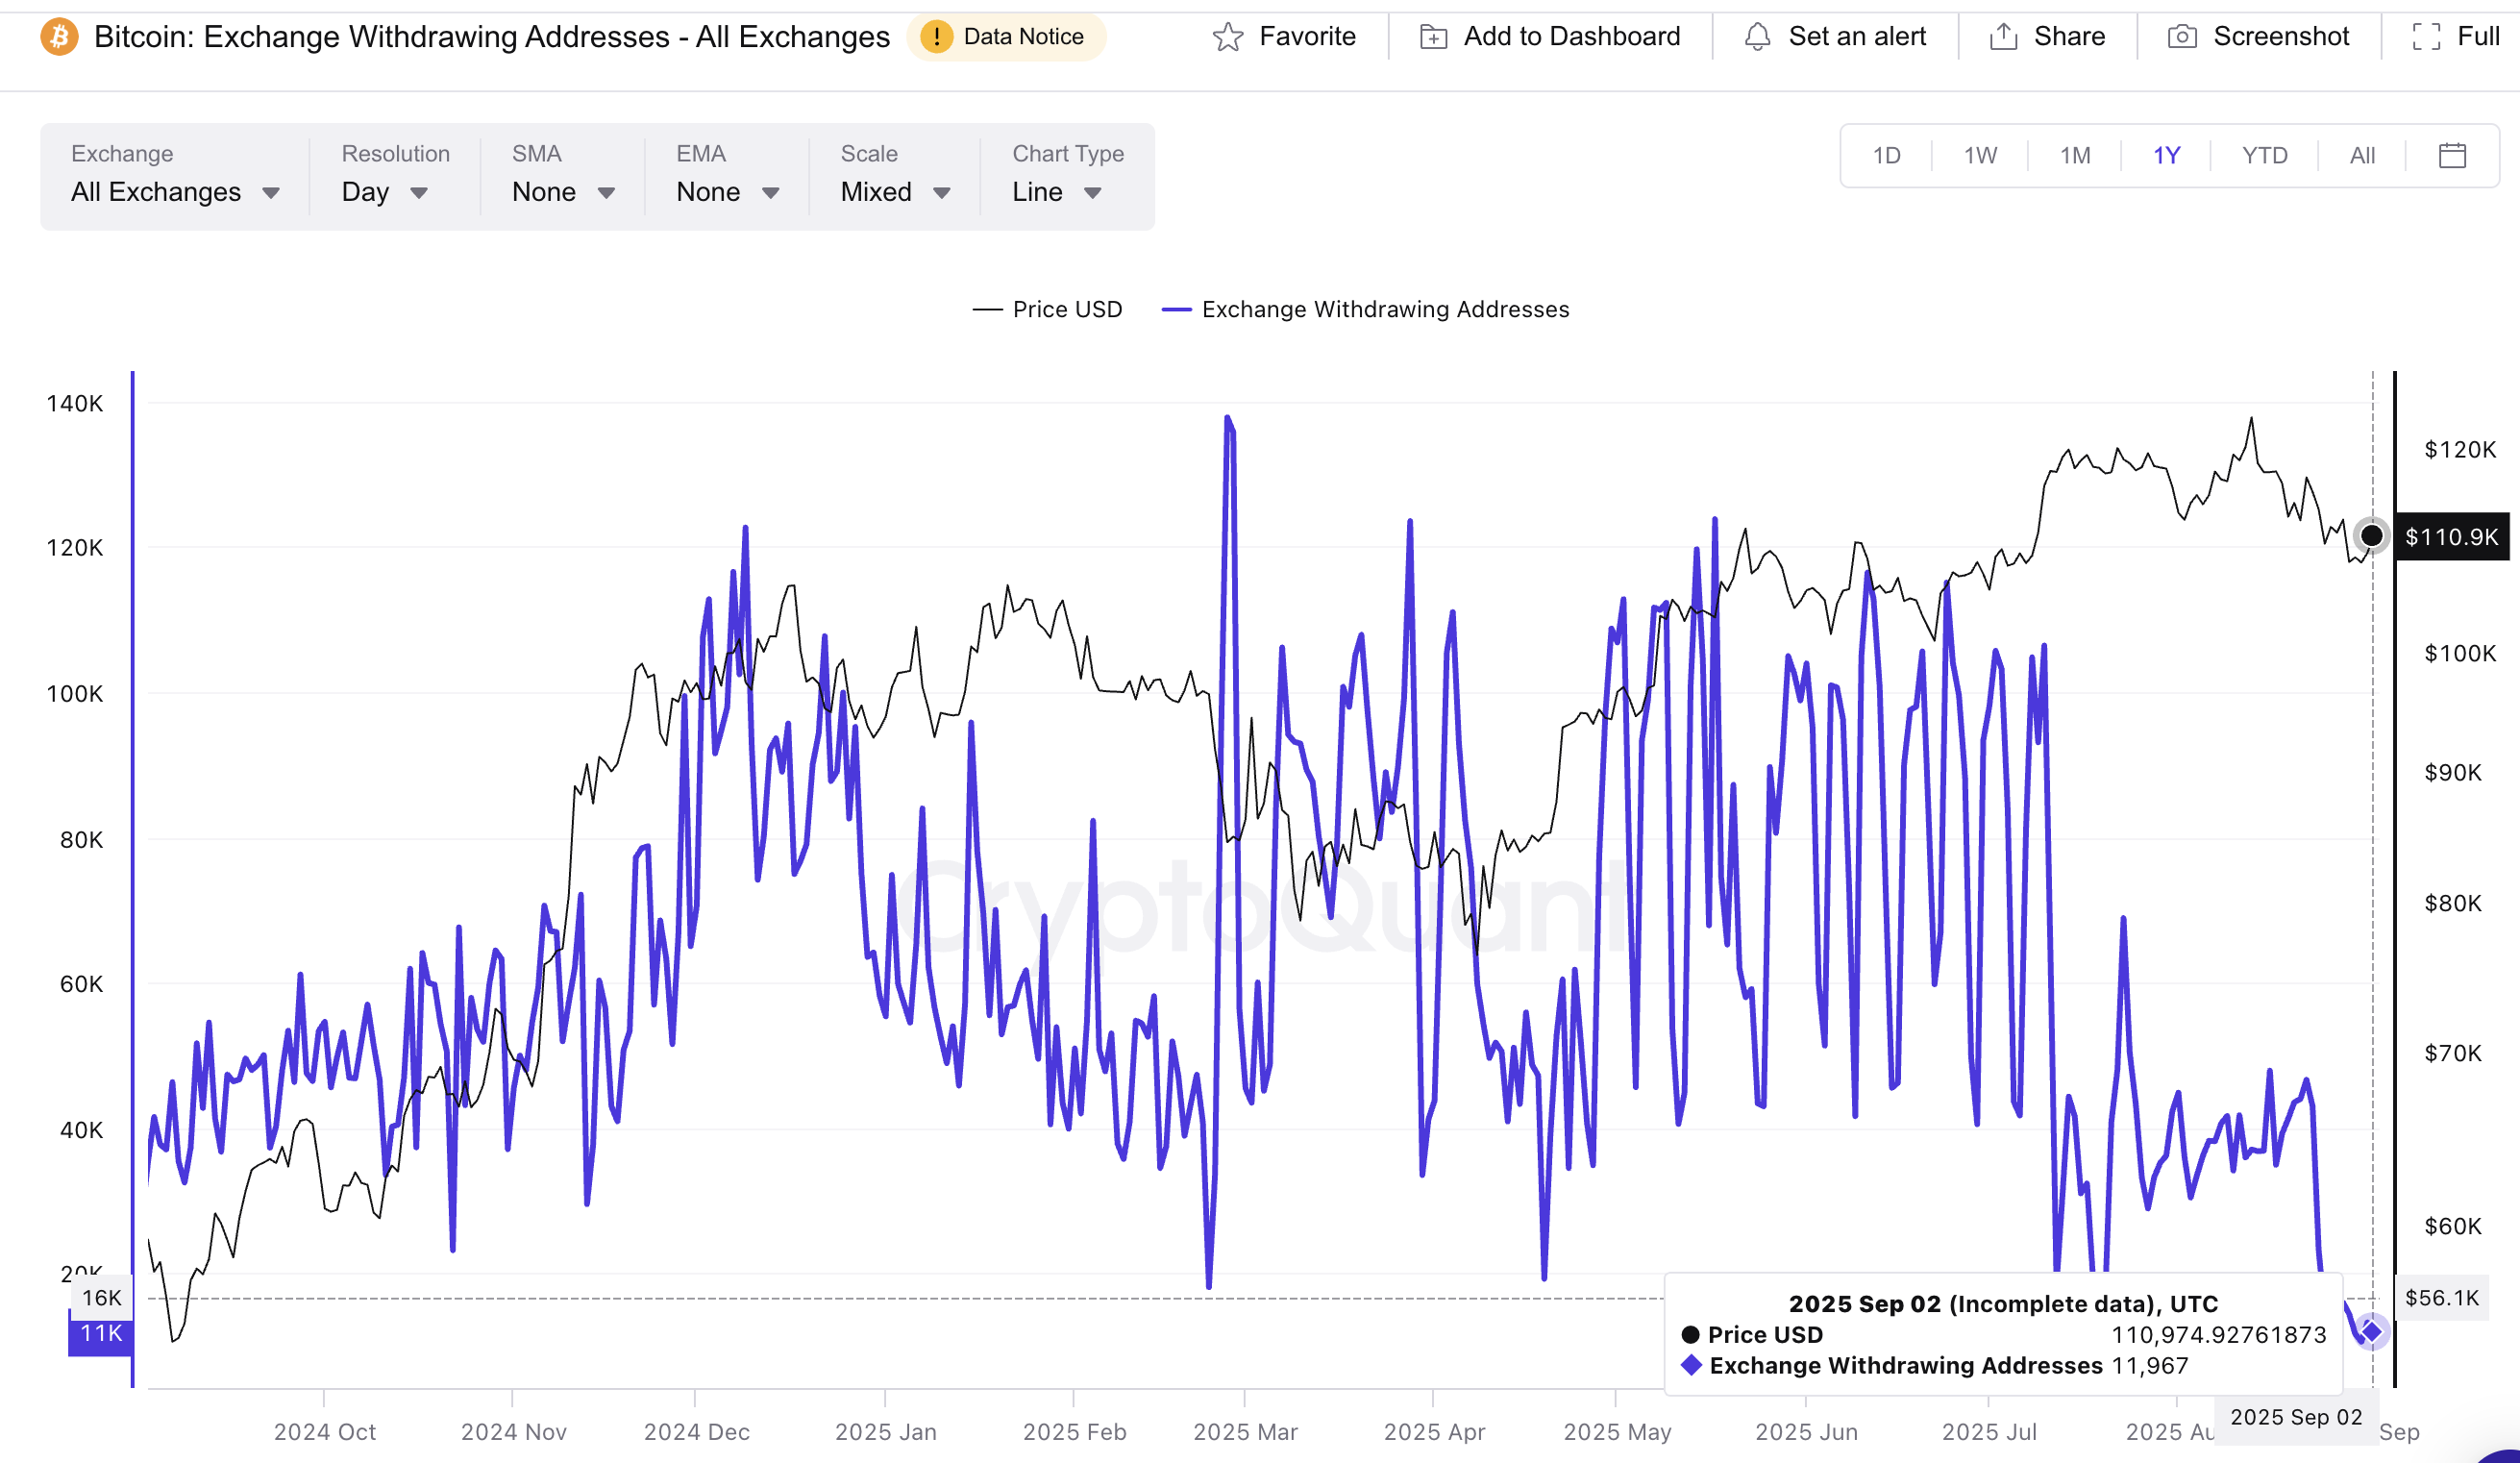Viewport: 2520px width, 1463px height.
Task: Click the Data Notice warning badge
Action: pyautogui.click(x=1006, y=37)
